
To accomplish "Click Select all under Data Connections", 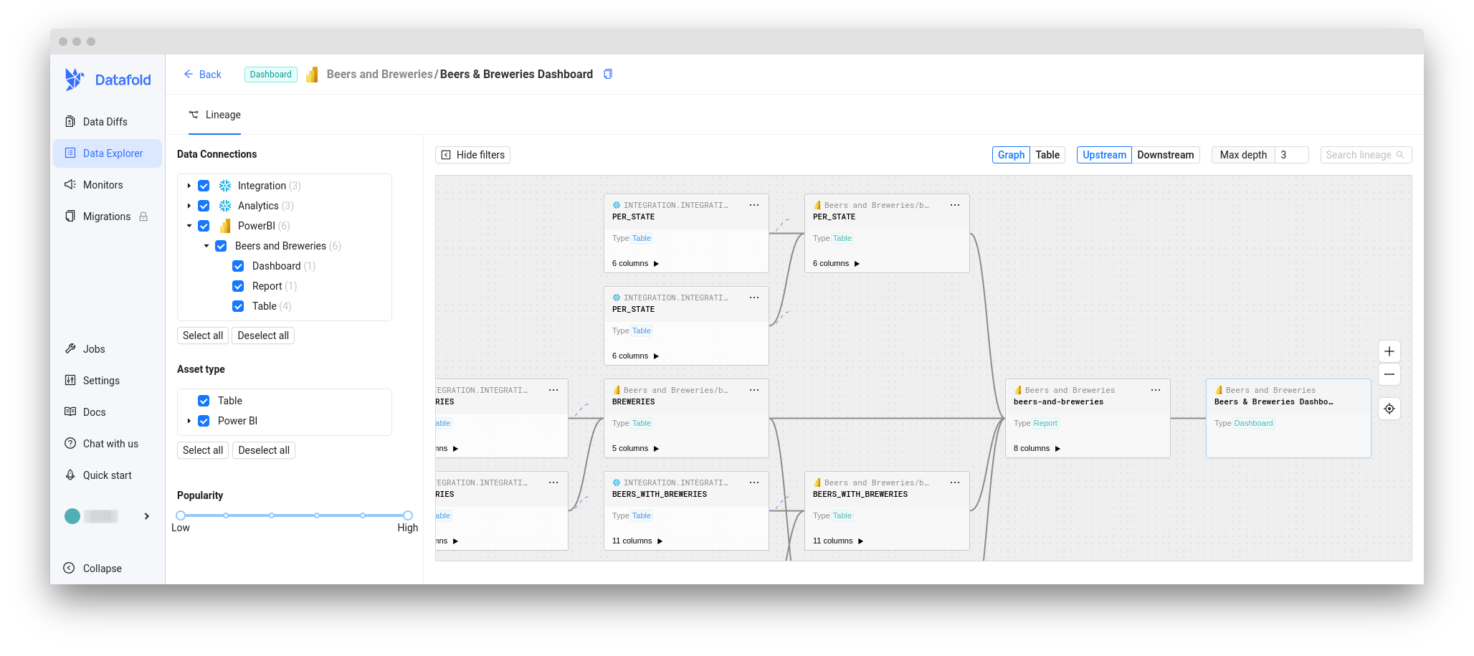I will (x=203, y=336).
